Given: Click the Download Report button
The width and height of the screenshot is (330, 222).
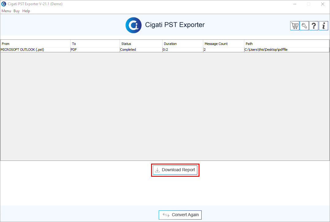Looking at the screenshot, I should pos(175,170).
